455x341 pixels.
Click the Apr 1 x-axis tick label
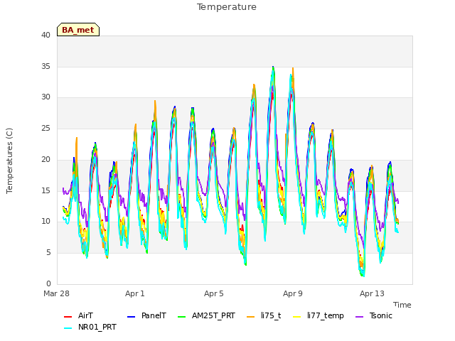pos(134,293)
